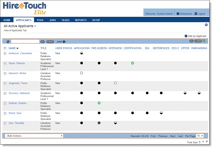Open applicant Zulu, Thembile

16,123
